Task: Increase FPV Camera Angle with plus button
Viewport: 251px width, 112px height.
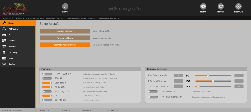Action: point(239,76)
